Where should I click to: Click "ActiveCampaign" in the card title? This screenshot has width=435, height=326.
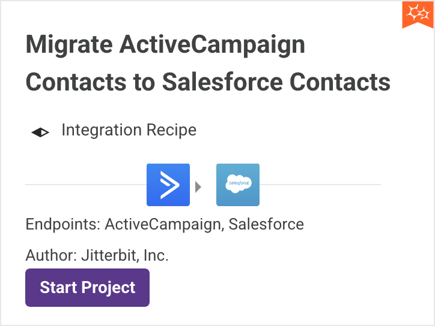click(x=212, y=46)
